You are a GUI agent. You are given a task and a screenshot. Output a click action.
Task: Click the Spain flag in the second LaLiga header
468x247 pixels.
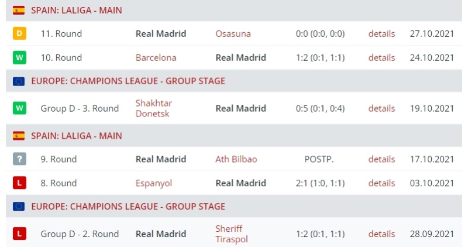pyautogui.click(x=19, y=136)
